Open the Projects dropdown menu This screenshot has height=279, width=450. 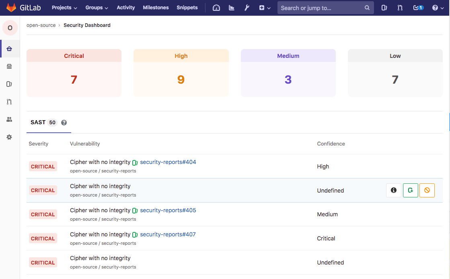point(64,8)
